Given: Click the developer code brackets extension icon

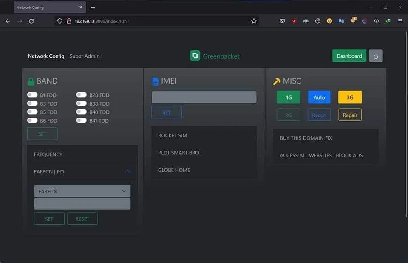Looking at the screenshot, I should point(377,21).
